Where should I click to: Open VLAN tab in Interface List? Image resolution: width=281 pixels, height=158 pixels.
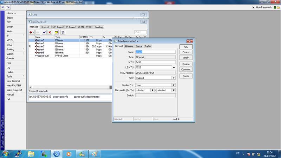tap(81, 27)
